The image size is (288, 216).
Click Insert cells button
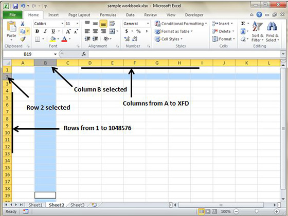[222, 24]
